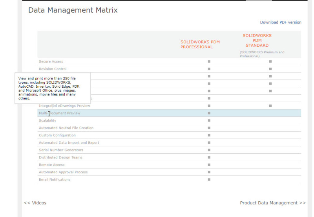
Task: Select the Secure Access feature row label
Action: (x=51, y=62)
